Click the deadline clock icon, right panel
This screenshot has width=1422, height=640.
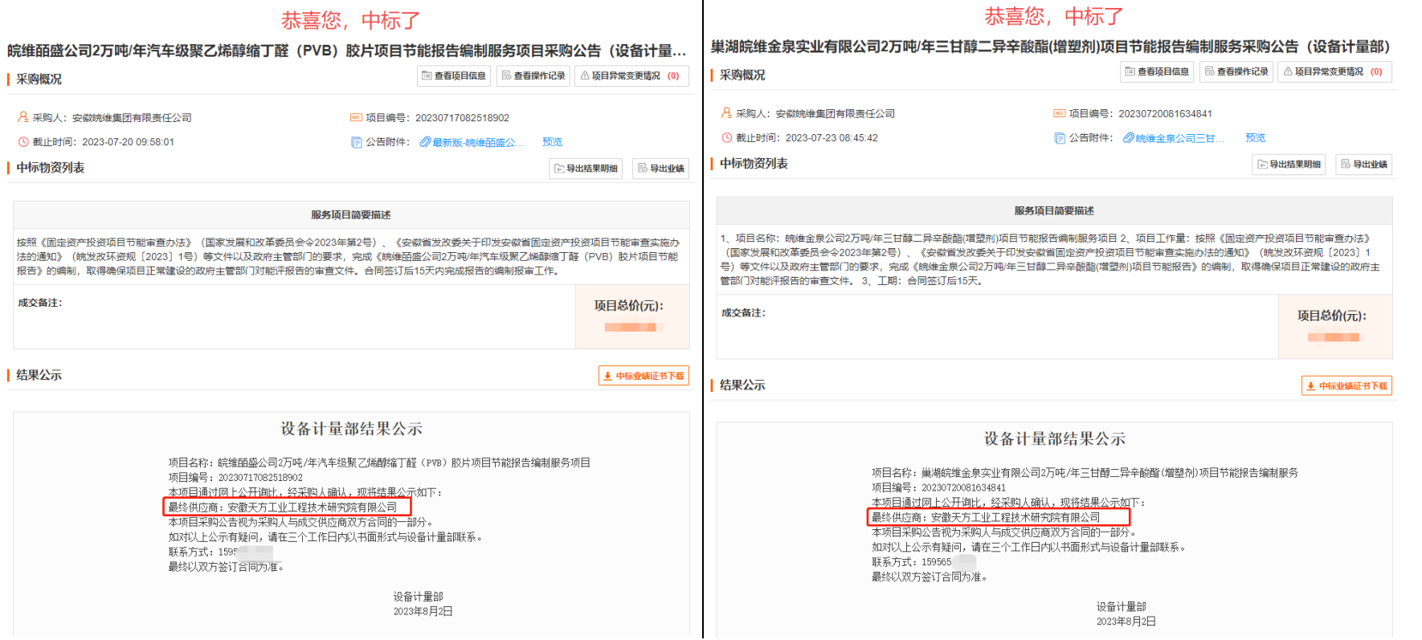tap(726, 138)
